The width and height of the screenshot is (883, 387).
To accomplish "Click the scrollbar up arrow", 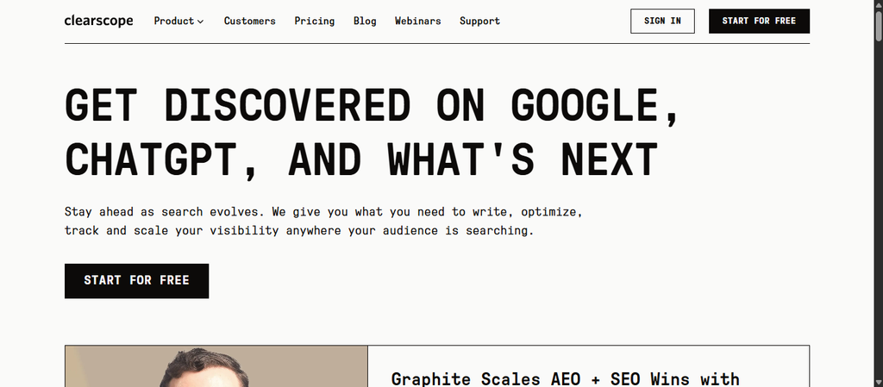I will coord(878,4).
